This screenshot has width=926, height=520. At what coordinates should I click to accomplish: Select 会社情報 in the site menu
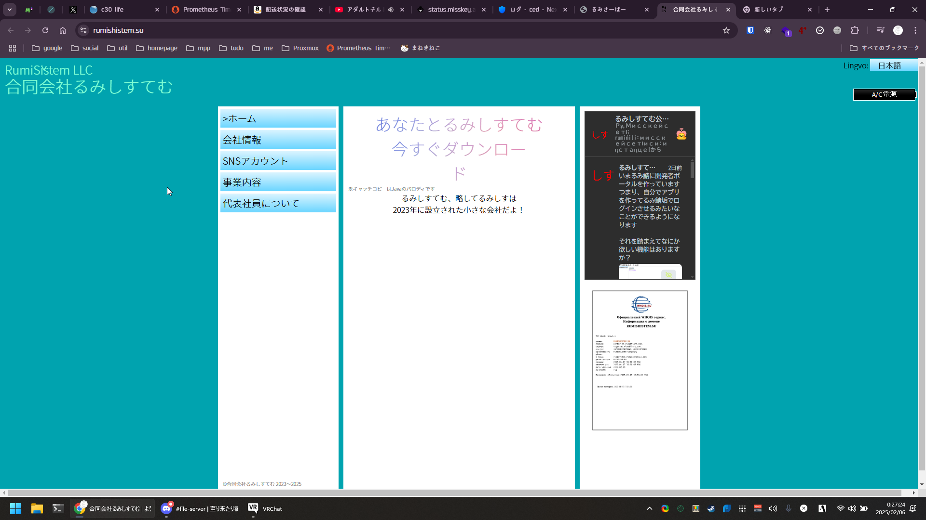(278, 140)
